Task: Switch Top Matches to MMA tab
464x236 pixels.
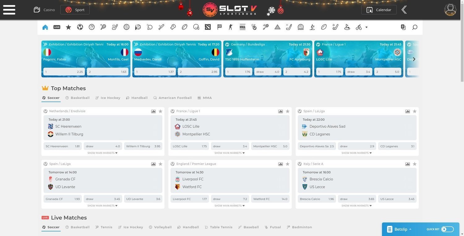Action: (x=204, y=98)
